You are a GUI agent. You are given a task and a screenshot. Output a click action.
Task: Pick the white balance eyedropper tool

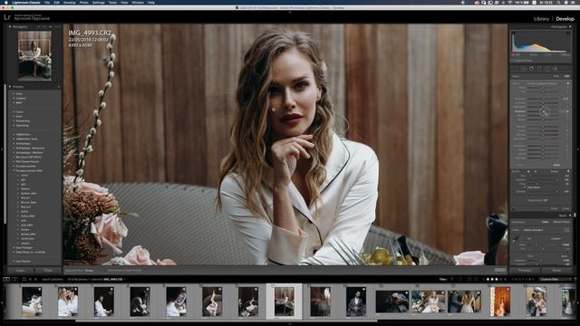(516, 239)
